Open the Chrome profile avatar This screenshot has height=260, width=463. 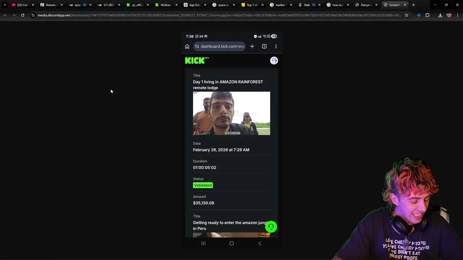pyautogui.click(x=449, y=15)
